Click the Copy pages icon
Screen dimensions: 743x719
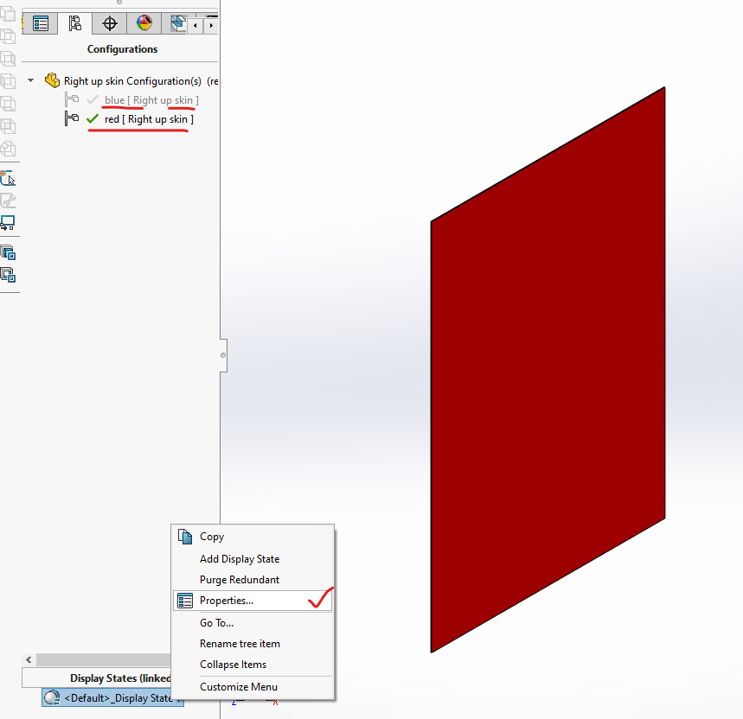(x=185, y=537)
